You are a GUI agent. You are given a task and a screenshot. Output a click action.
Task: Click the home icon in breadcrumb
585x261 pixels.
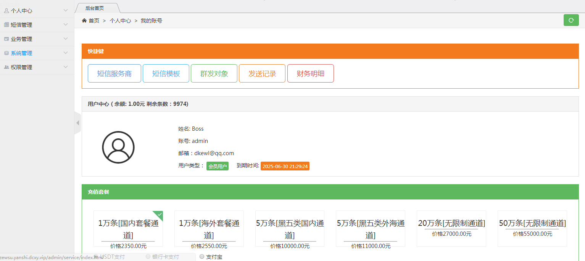[84, 21]
